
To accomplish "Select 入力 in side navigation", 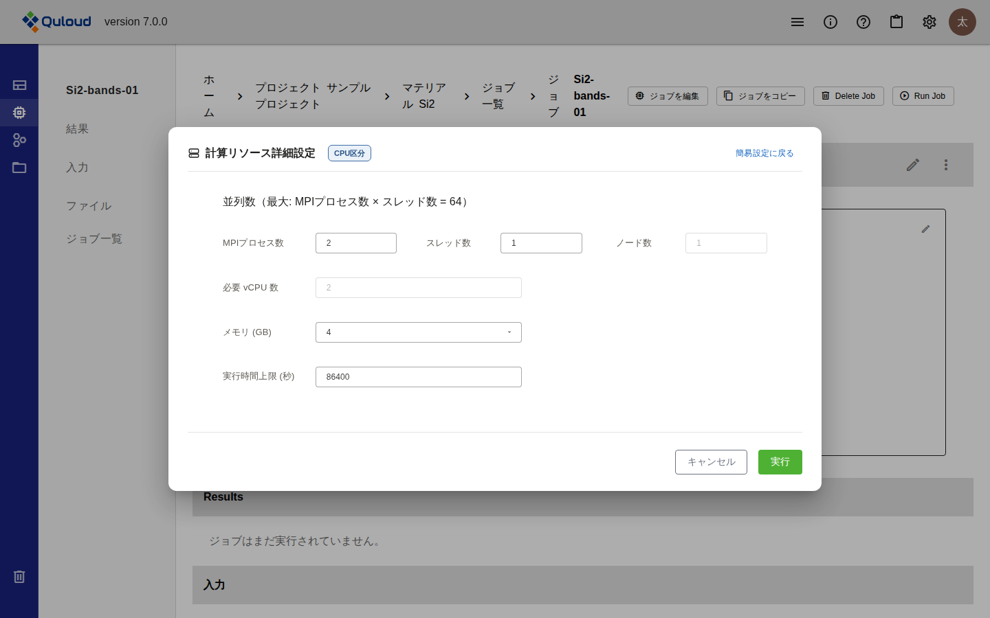I will pos(77,168).
